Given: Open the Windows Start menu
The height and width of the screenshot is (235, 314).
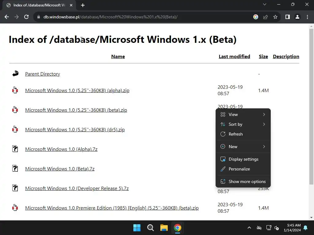Looking at the screenshot, I should [x=137, y=228].
